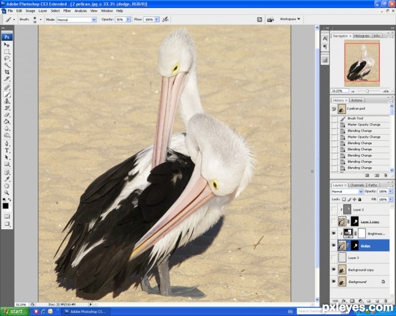396x316 pixels.
Task: Switch to the Actions tab
Action: 356,100
